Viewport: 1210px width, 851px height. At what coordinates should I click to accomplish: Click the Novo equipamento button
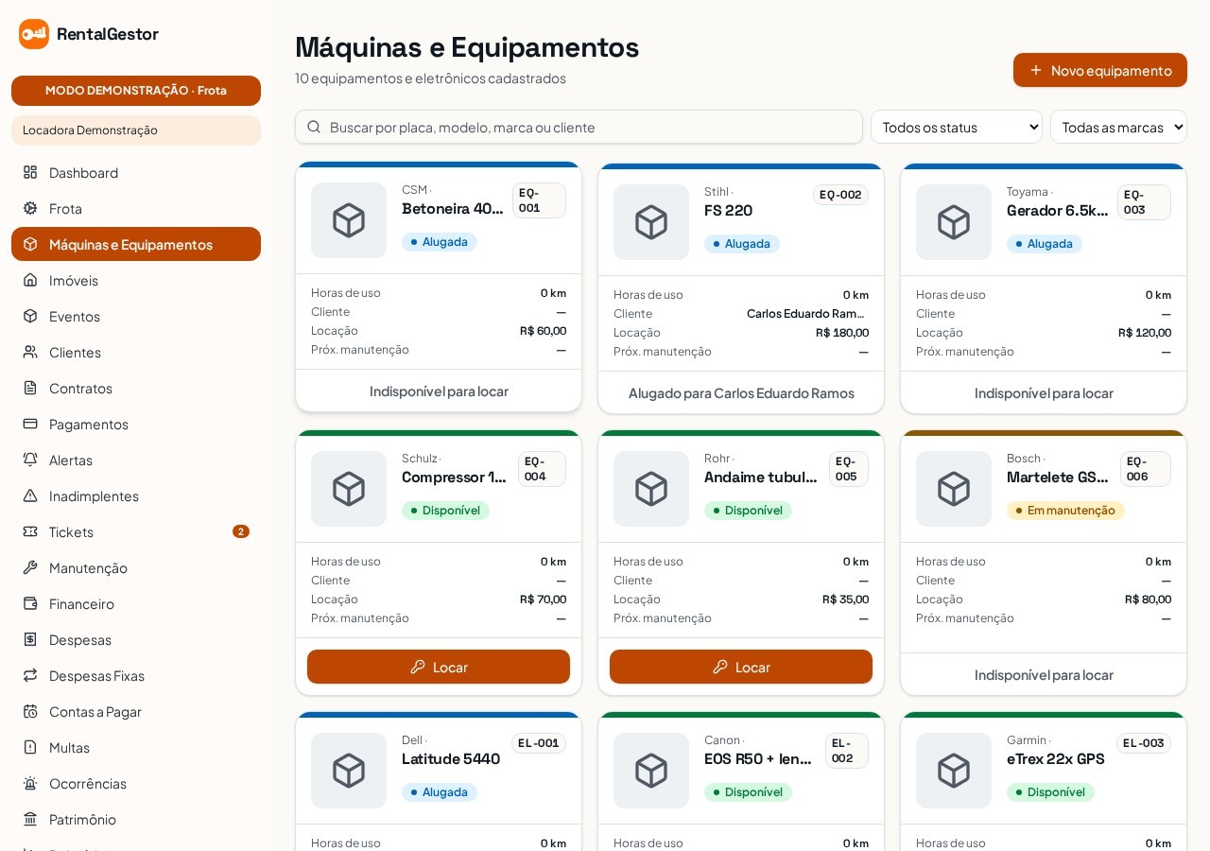(1100, 70)
